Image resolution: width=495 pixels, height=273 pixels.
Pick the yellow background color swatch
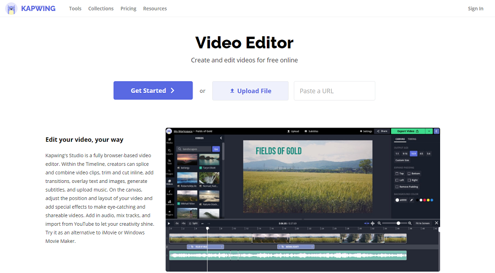[x=428, y=200]
